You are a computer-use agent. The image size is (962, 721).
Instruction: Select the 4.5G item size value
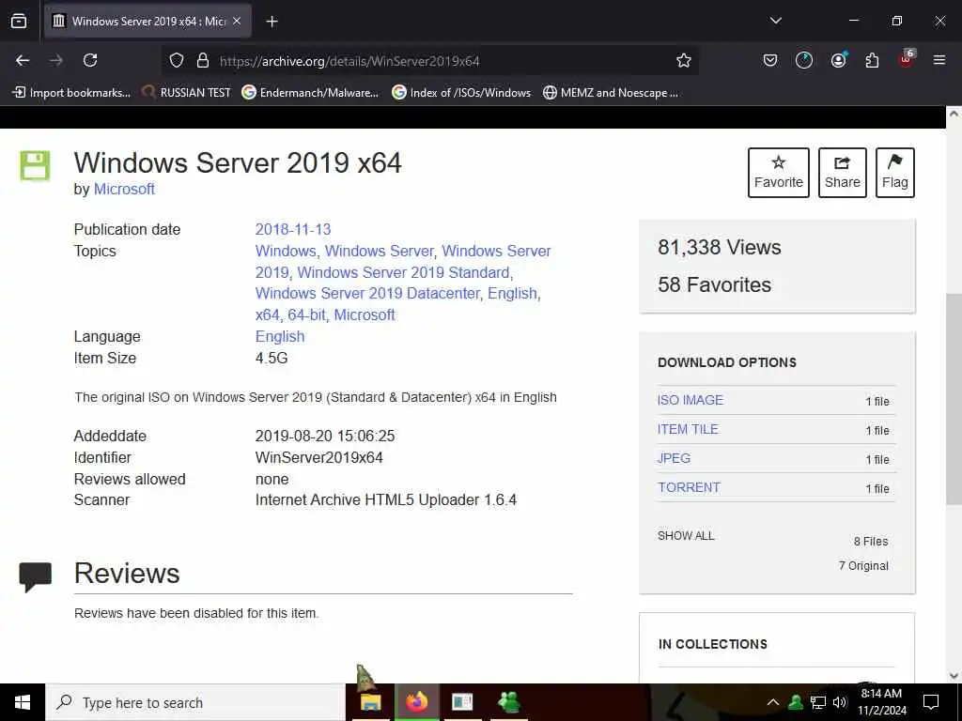(x=272, y=358)
